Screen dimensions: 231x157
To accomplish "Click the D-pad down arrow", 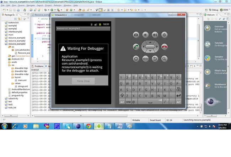I will point(150,51).
